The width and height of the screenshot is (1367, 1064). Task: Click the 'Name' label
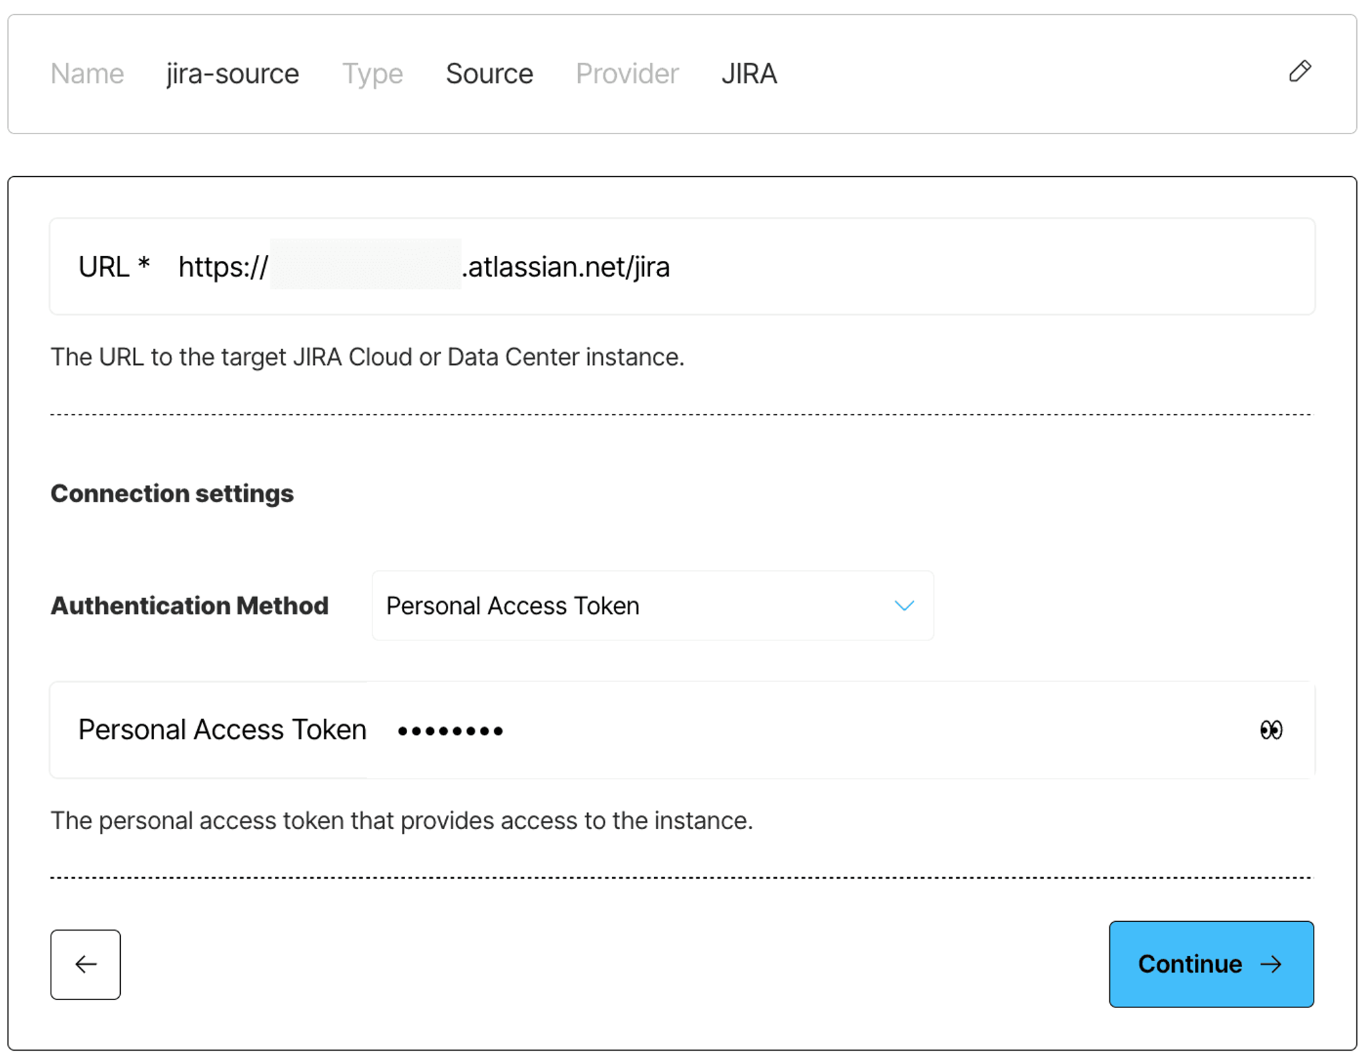[x=87, y=74]
